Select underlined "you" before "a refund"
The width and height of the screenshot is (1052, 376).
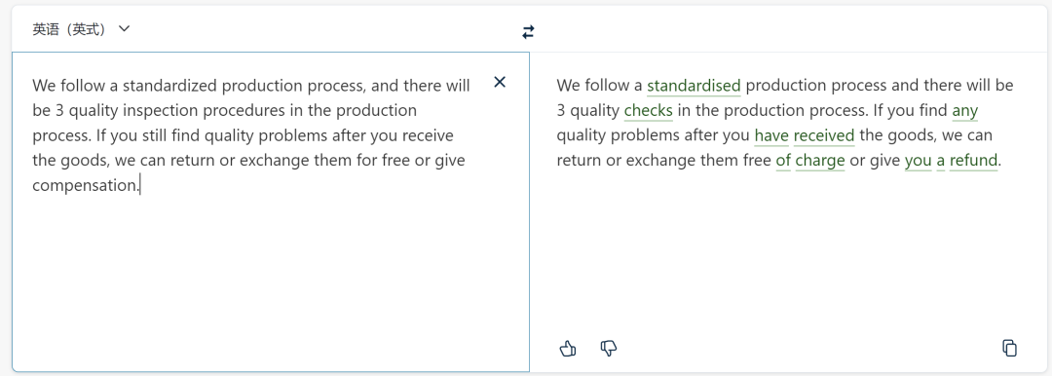[x=919, y=161]
